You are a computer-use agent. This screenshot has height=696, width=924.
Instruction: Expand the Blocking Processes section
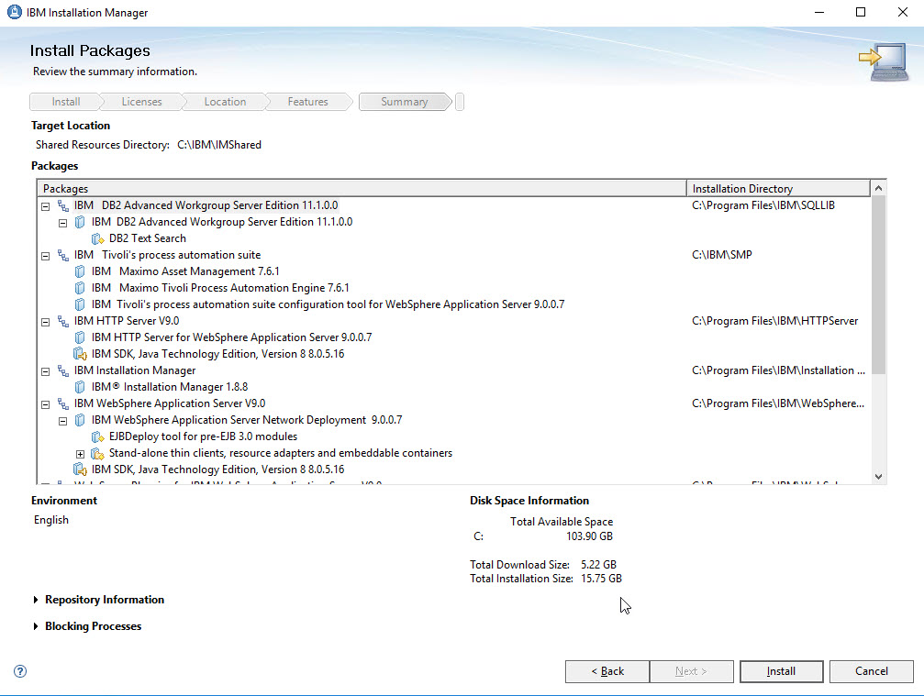[36, 626]
